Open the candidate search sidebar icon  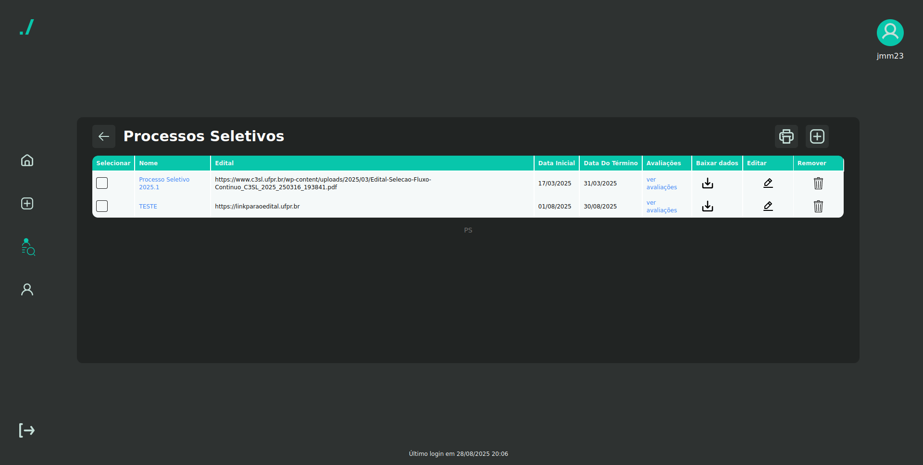28,247
